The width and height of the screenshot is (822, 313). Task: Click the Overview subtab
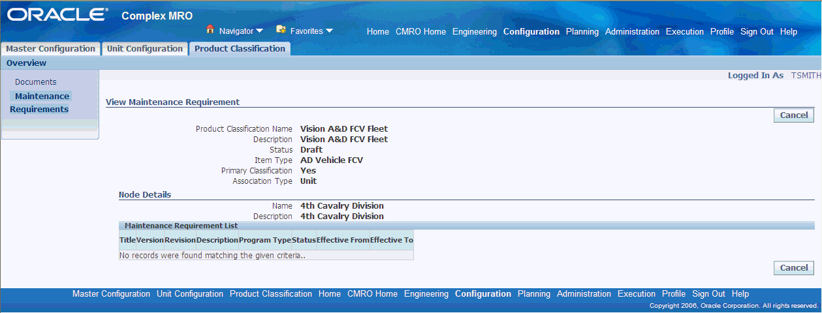(26, 63)
